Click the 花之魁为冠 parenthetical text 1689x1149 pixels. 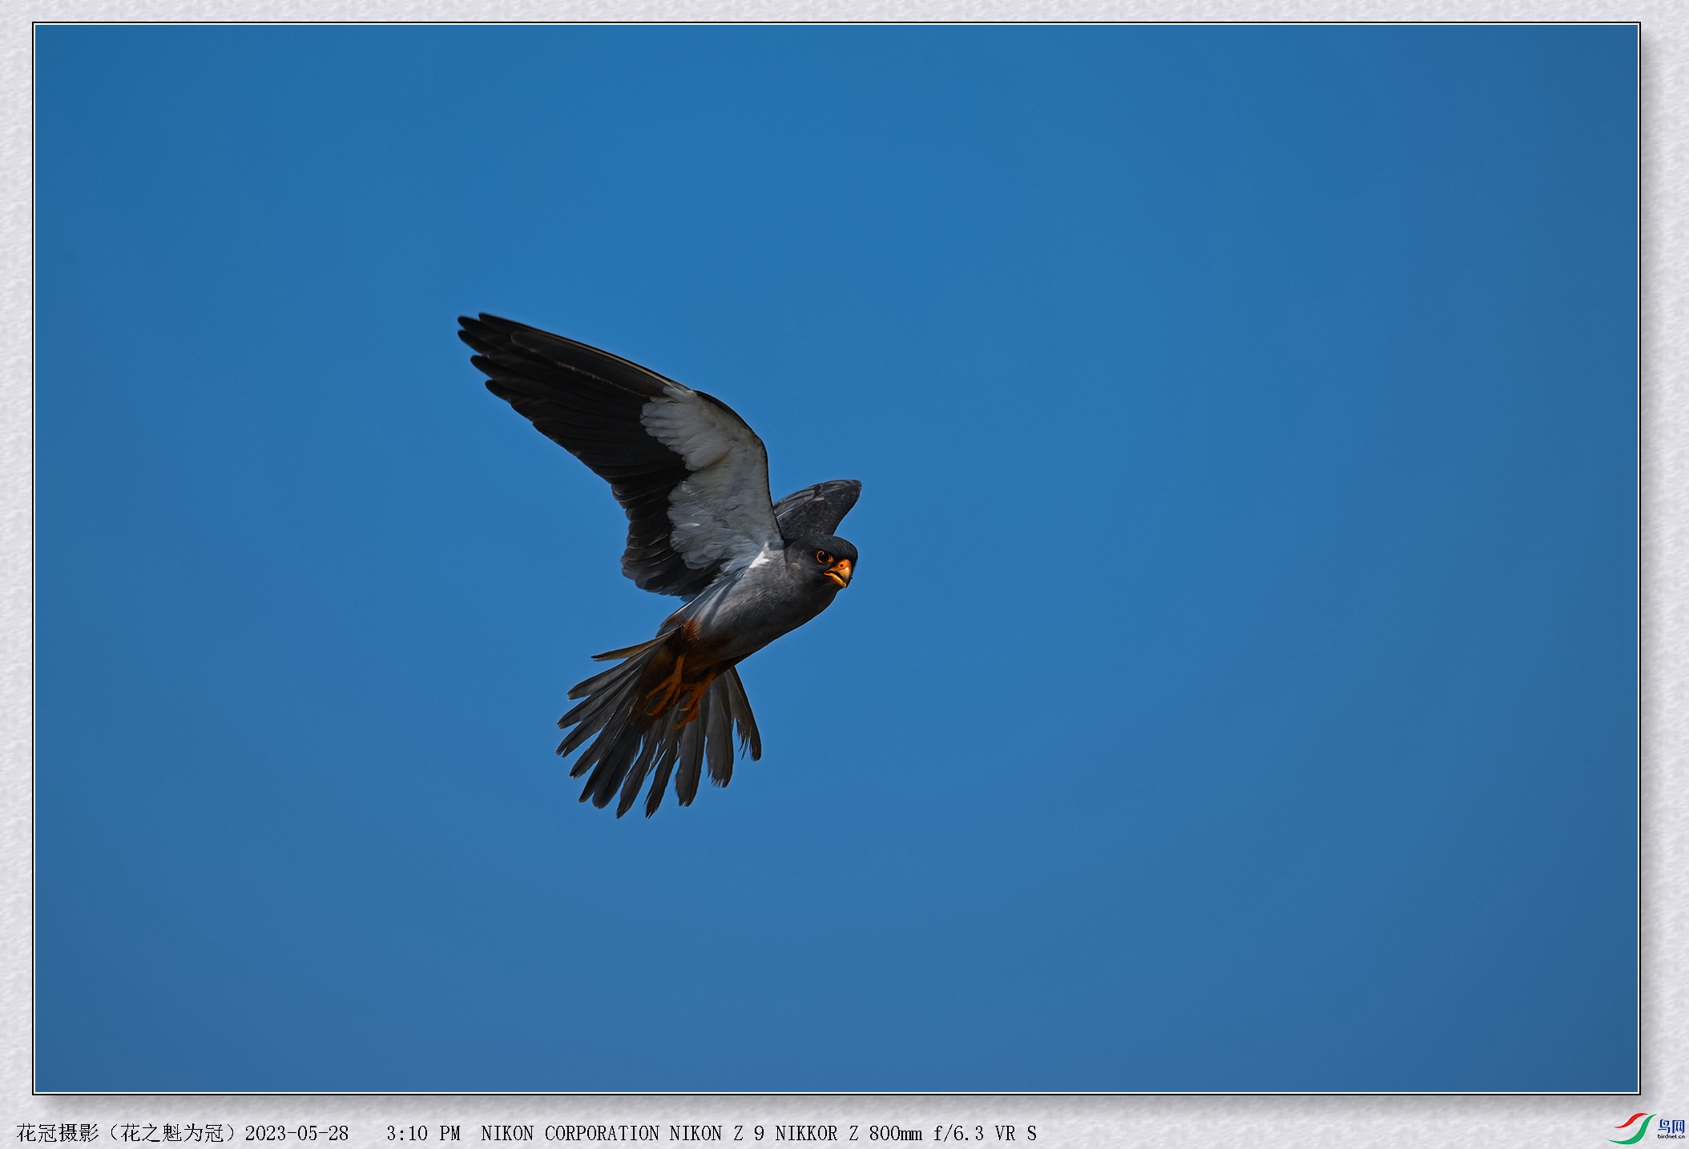(172, 1133)
